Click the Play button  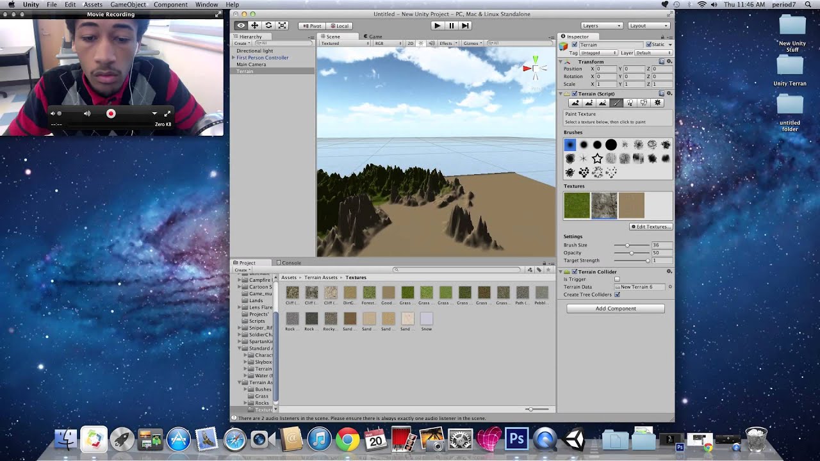coord(438,26)
